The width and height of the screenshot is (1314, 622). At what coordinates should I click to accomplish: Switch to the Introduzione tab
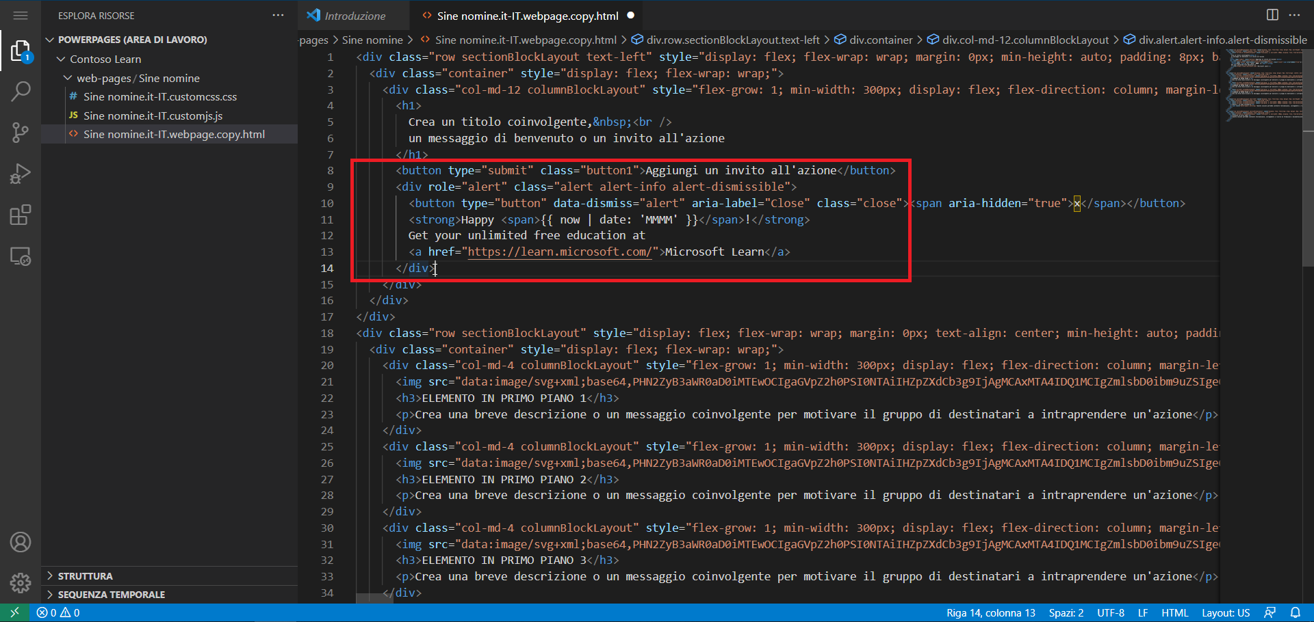pyautogui.click(x=354, y=16)
